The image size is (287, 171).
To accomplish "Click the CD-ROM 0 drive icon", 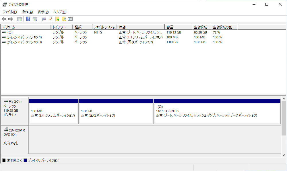I will coord(6,129).
